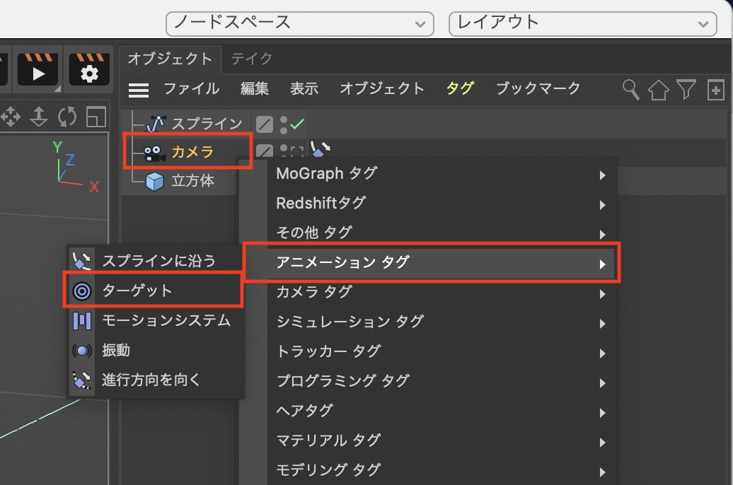Switch to the テイク tab
This screenshot has width=733, height=485.
(x=251, y=59)
